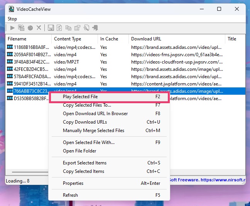The image size is (250, 206).
Task: Click the X delete toolbar icon
Action: pyautogui.click(x=39, y=28)
